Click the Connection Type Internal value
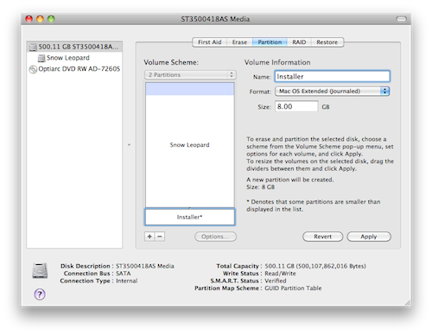The width and height of the screenshot is (432, 335). tap(127, 281)
